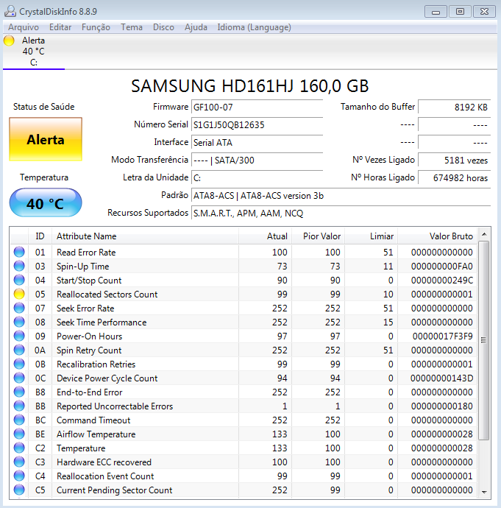This screenshot has height=508, width=501.
Task: Click the serial number field S1G1J50QB12635
Action: 257,124
